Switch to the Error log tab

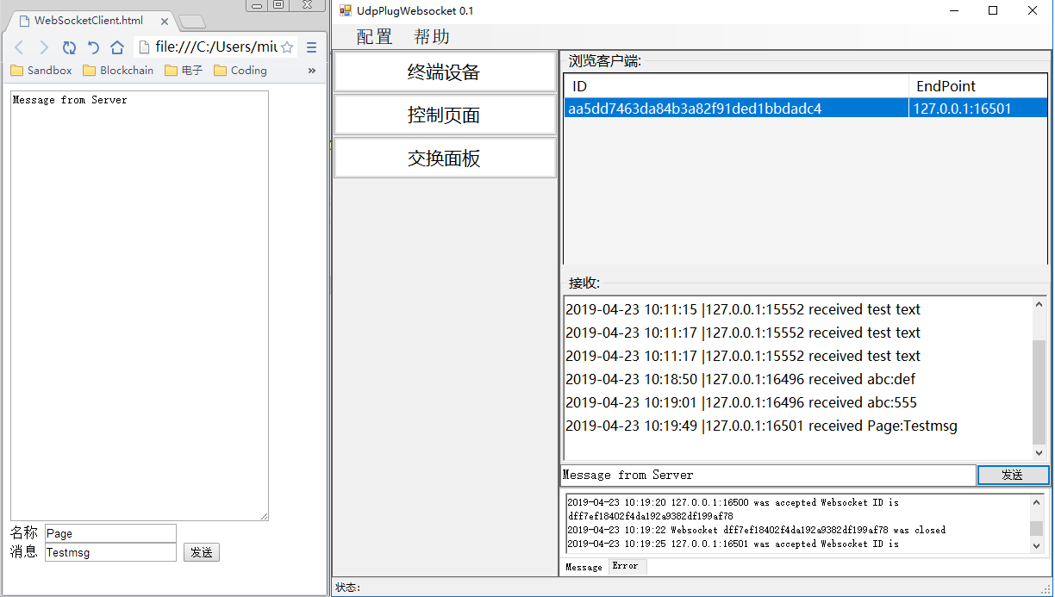[x=625, y=566]
